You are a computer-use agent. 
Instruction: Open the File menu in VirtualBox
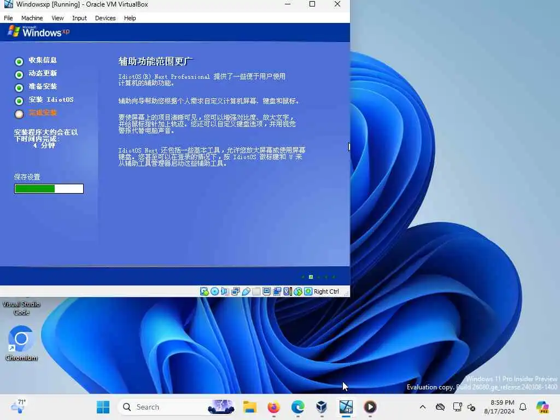click(x=8, y=18)
